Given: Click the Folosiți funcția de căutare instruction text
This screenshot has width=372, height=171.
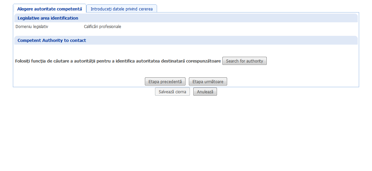Looking at the screenshot, I should [x=118, y=61].
